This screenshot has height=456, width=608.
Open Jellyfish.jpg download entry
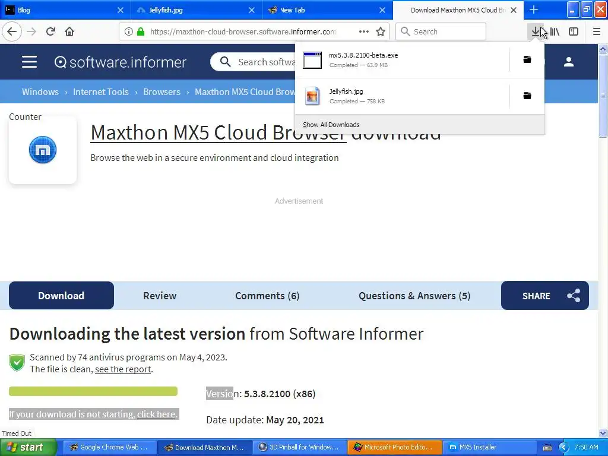[402, 96]
